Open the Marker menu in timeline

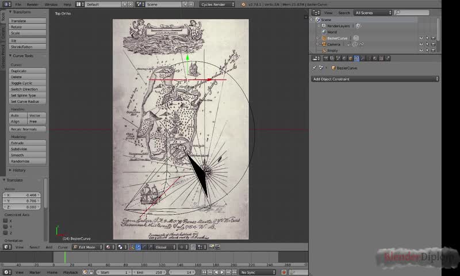[35, 273]
